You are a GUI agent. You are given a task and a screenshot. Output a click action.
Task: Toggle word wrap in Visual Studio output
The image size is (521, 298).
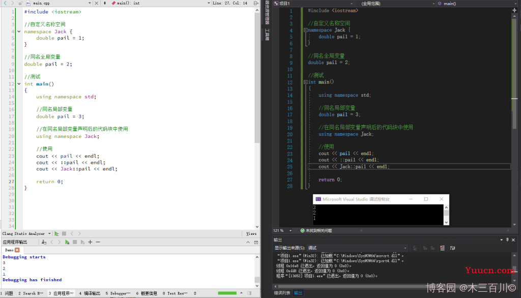tap(452, 248)
